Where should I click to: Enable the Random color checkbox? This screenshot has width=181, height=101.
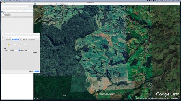tap(33, 53)
